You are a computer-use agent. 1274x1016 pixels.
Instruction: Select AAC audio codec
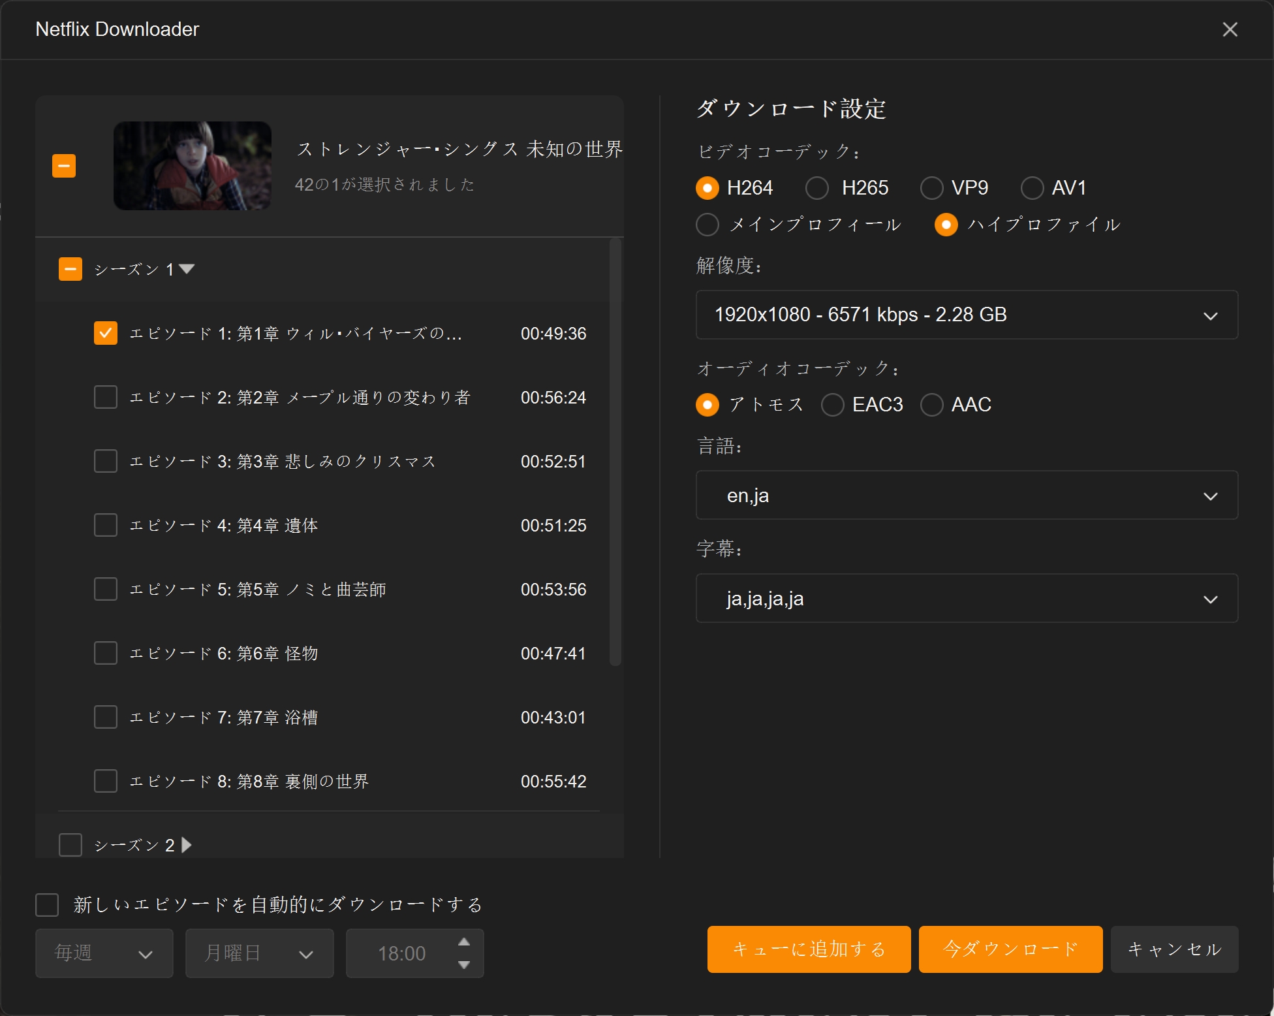[x=932, y=405]
